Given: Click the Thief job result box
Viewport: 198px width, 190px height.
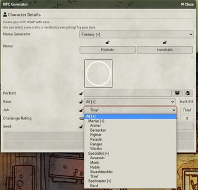Looking at the screenshot, I should tap(187, 110).
